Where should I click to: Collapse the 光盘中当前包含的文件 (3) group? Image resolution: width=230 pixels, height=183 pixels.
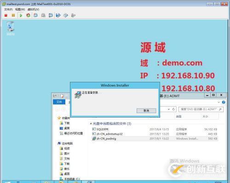pyautogui.click(x=91, y=124)
